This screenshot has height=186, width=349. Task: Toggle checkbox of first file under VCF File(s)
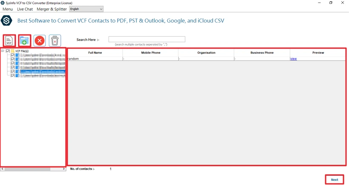pos(13,55)
